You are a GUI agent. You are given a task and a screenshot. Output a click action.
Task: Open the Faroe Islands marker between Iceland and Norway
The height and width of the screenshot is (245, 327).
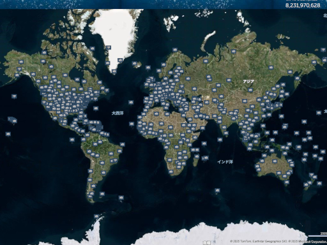point(148,68)
